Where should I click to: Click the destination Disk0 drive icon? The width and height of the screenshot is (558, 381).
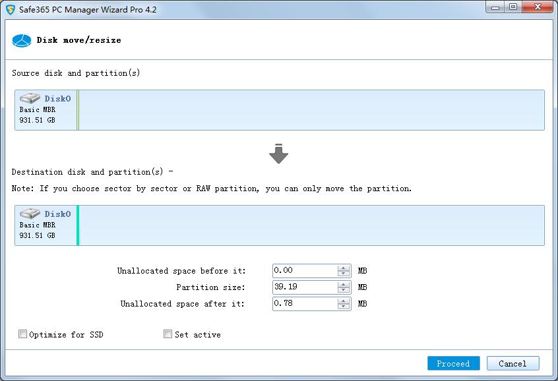(x=30, y=214)
